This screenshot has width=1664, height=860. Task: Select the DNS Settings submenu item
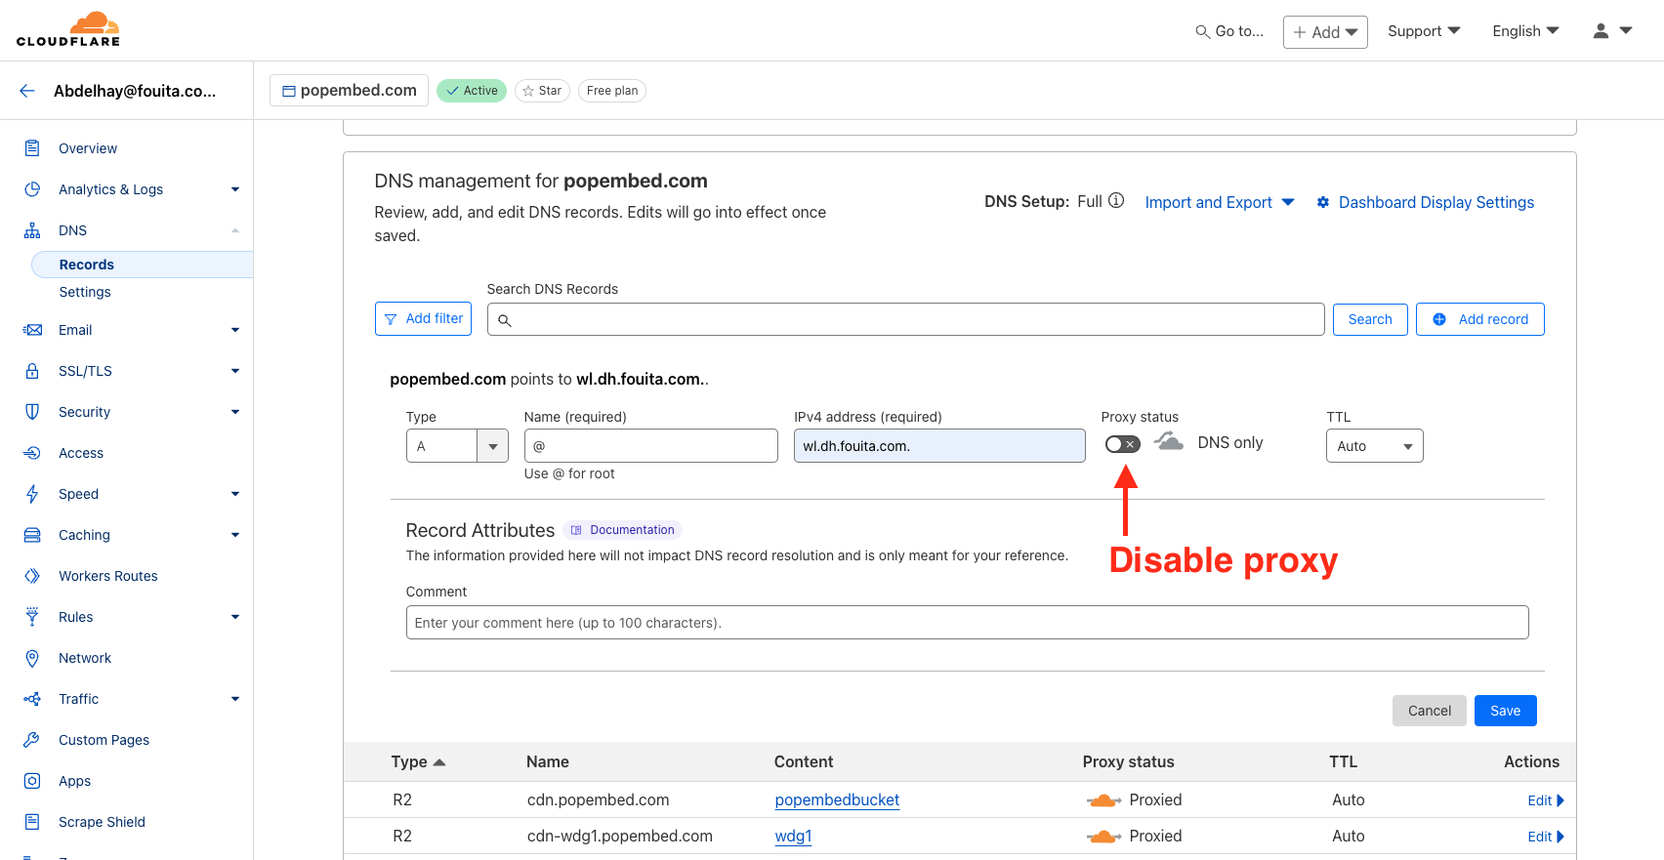click(85, 292)
